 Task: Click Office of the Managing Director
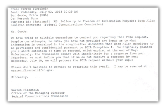pos(38,93)
